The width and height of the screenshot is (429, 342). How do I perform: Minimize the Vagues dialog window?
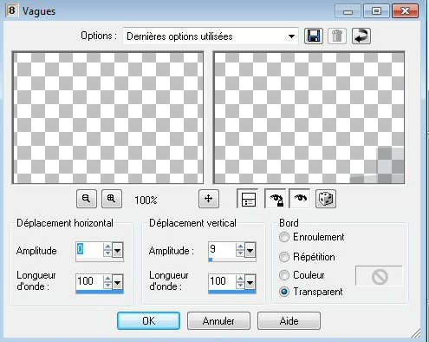click(348, 11)
